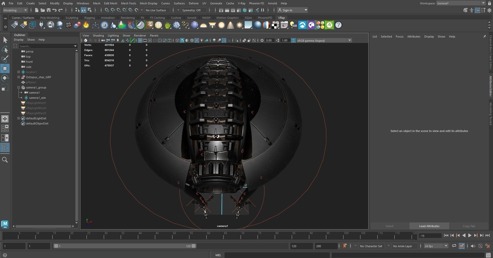Expand the locator1 node in Outliner
The height and width of the screenshot is (258, 493).
19,72
